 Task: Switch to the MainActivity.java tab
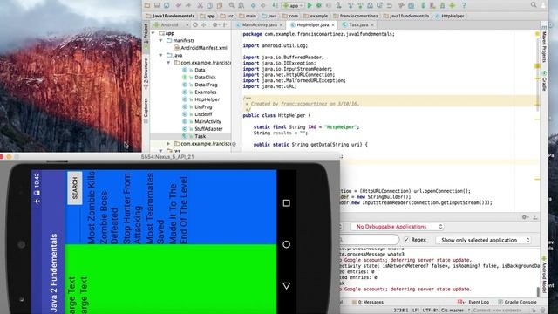click(259, 25)
